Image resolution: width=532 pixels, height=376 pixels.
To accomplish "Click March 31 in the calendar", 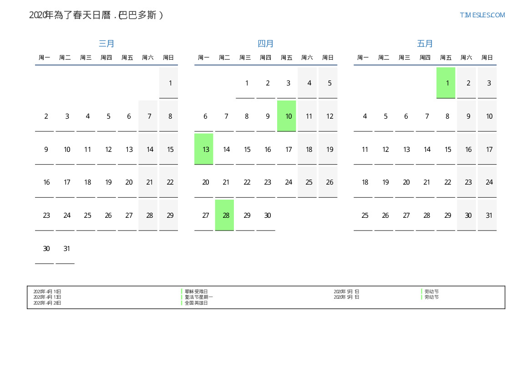I will pyautogui.click(x=65, y=248).
